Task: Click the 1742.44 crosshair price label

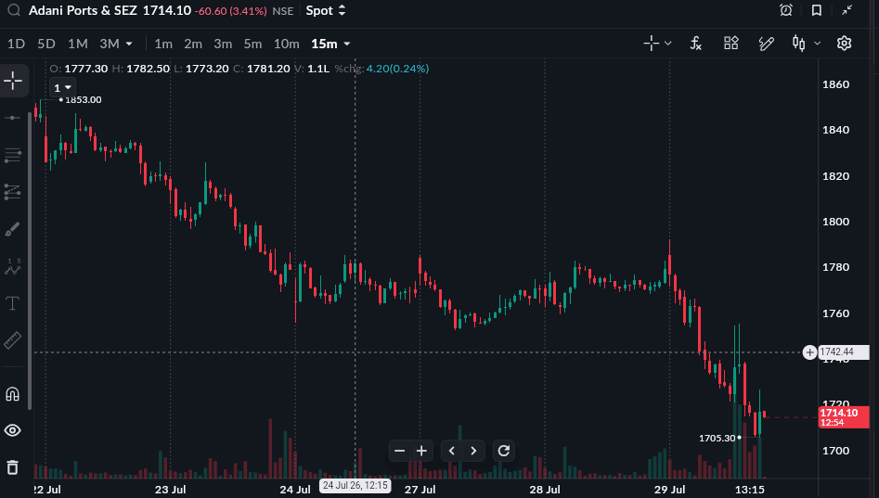Action: [844, 352]
